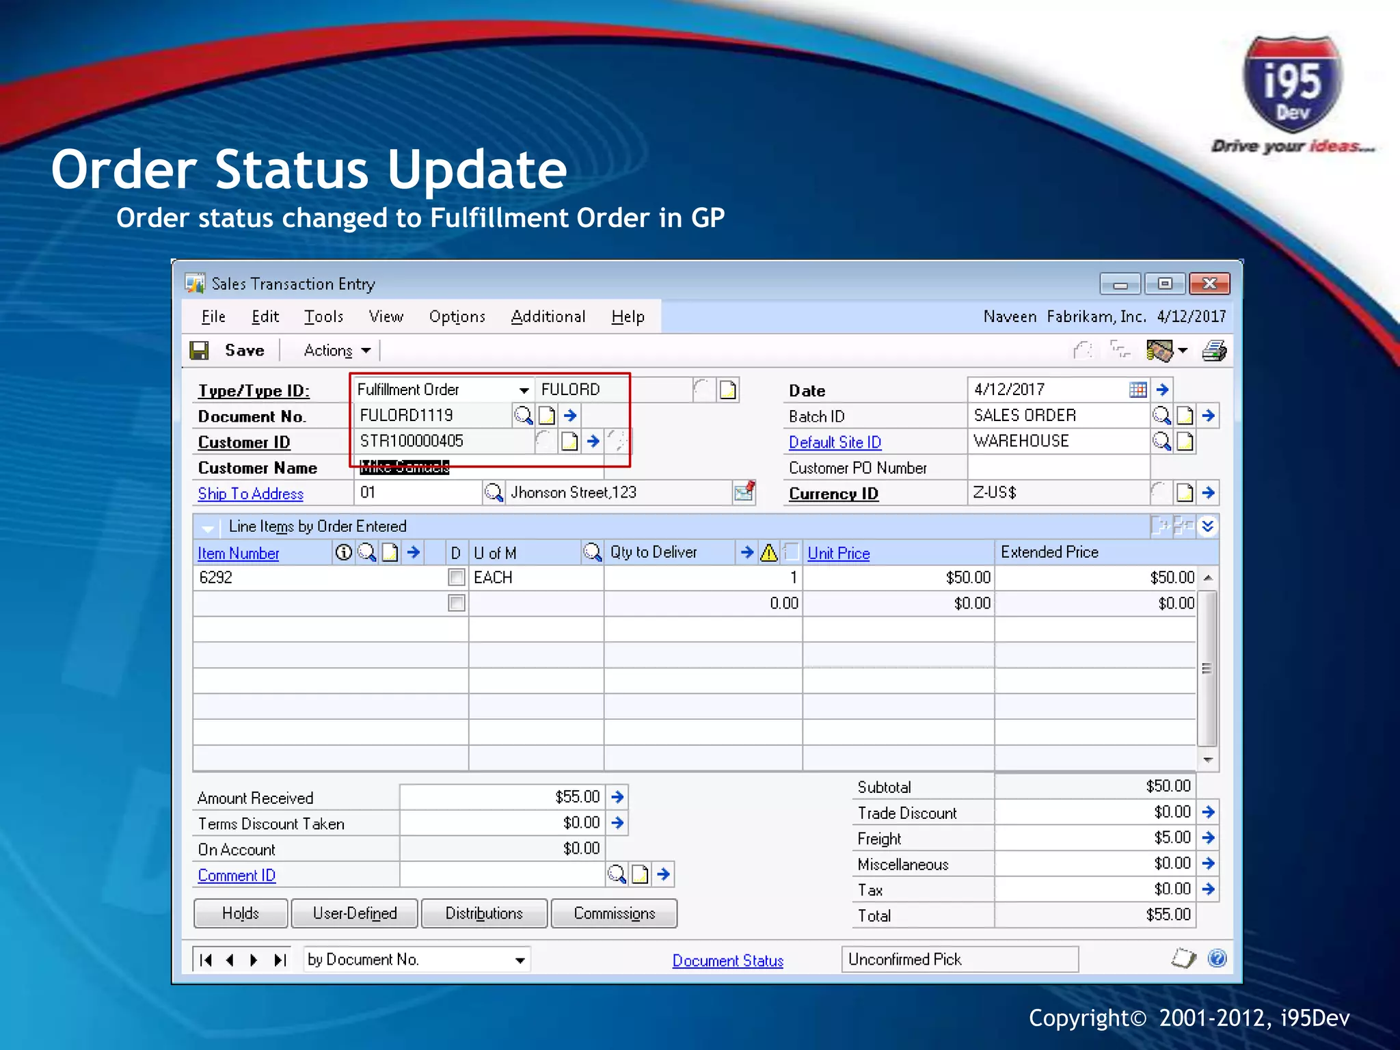Click Qty to Deliver expansion arrow
Screen dimensions: 1400x1050
coord(747,552)
